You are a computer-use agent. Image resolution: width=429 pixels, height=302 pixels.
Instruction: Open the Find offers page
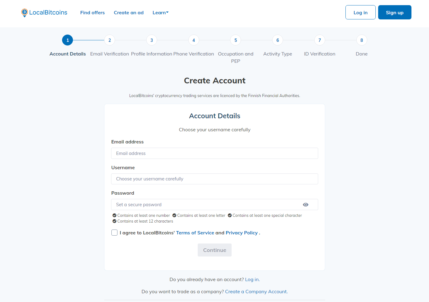click(x=92, y=12)
